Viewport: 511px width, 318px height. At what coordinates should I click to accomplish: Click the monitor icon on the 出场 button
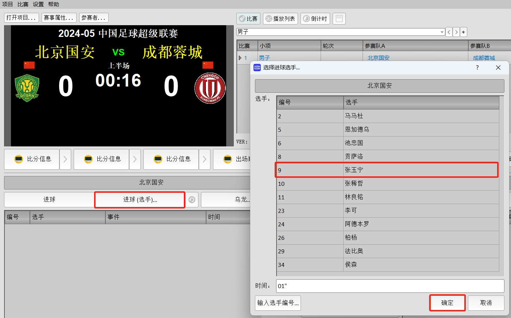coord(227,159)
